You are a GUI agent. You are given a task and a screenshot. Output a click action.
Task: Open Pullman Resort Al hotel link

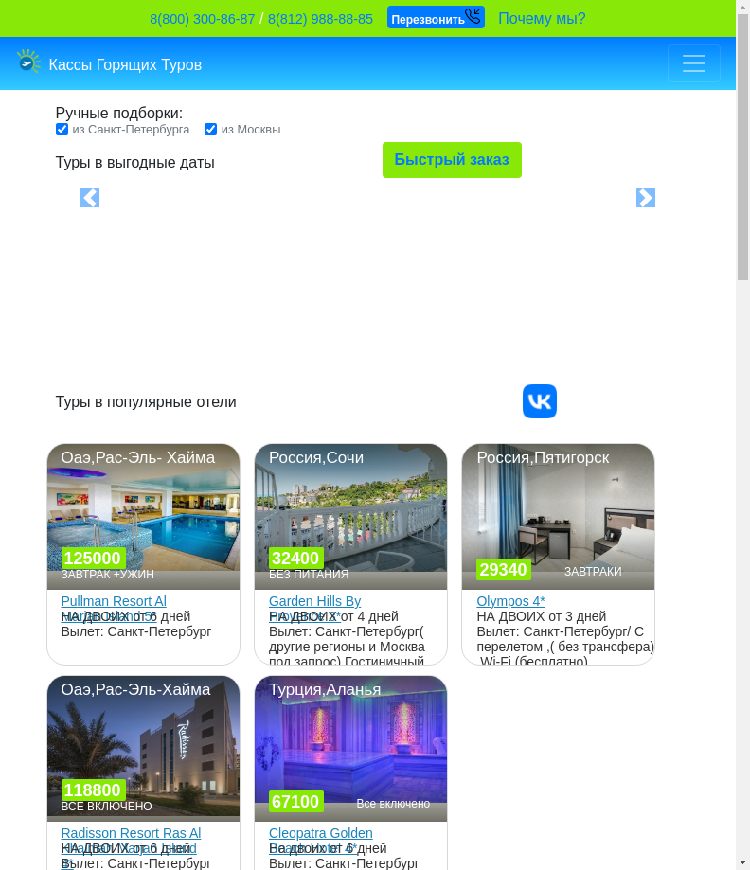click(x=114, y=601)
